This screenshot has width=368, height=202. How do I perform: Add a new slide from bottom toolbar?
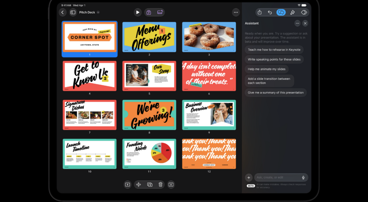point(128,185)
